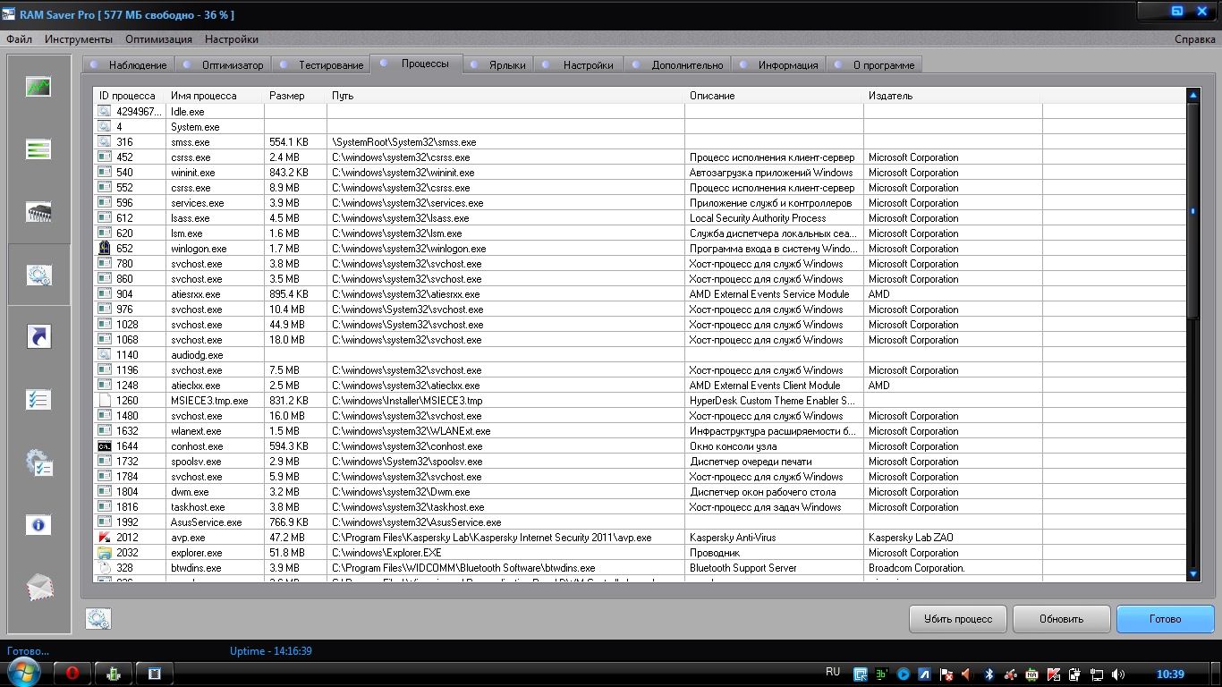1222x687 pixels.
Task: Click the folder icon in explorer.exe row
Action: [x=105, y=553]
